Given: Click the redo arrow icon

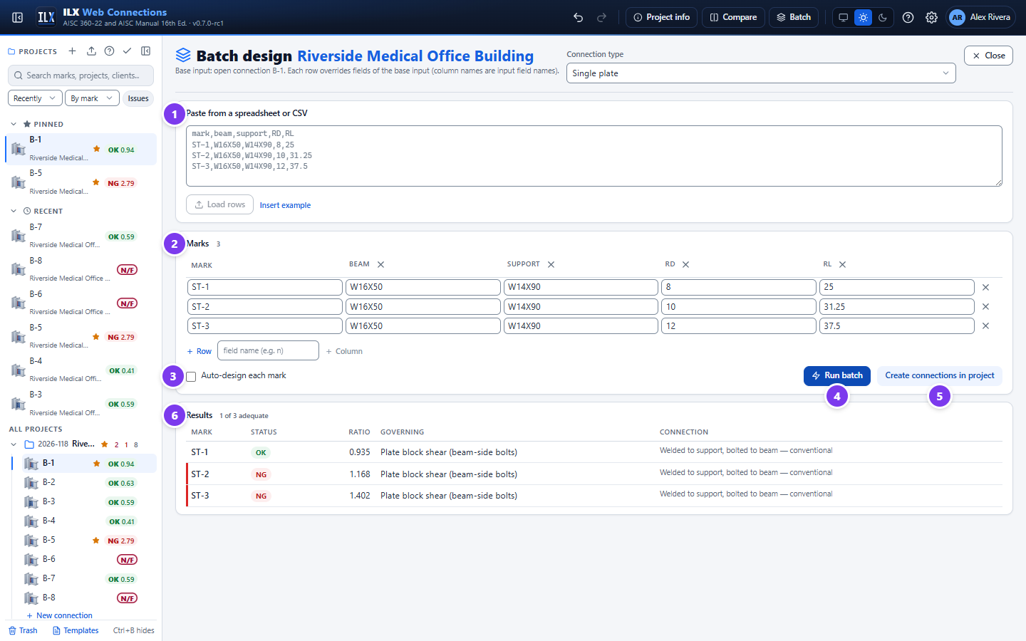Looking at the screenshot, I should click(x=601, y=17).
